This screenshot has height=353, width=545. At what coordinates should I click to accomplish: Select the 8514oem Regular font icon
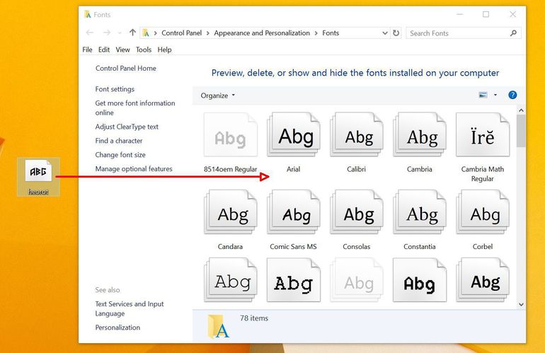coord(231,135)
